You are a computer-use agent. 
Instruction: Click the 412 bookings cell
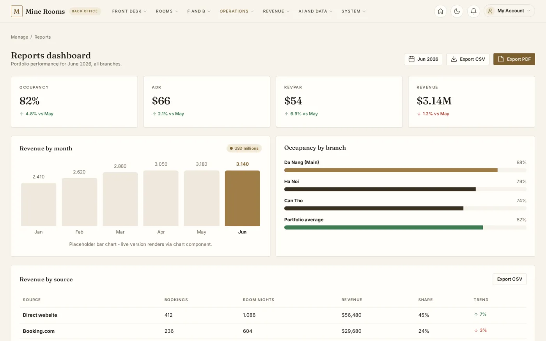168,315
